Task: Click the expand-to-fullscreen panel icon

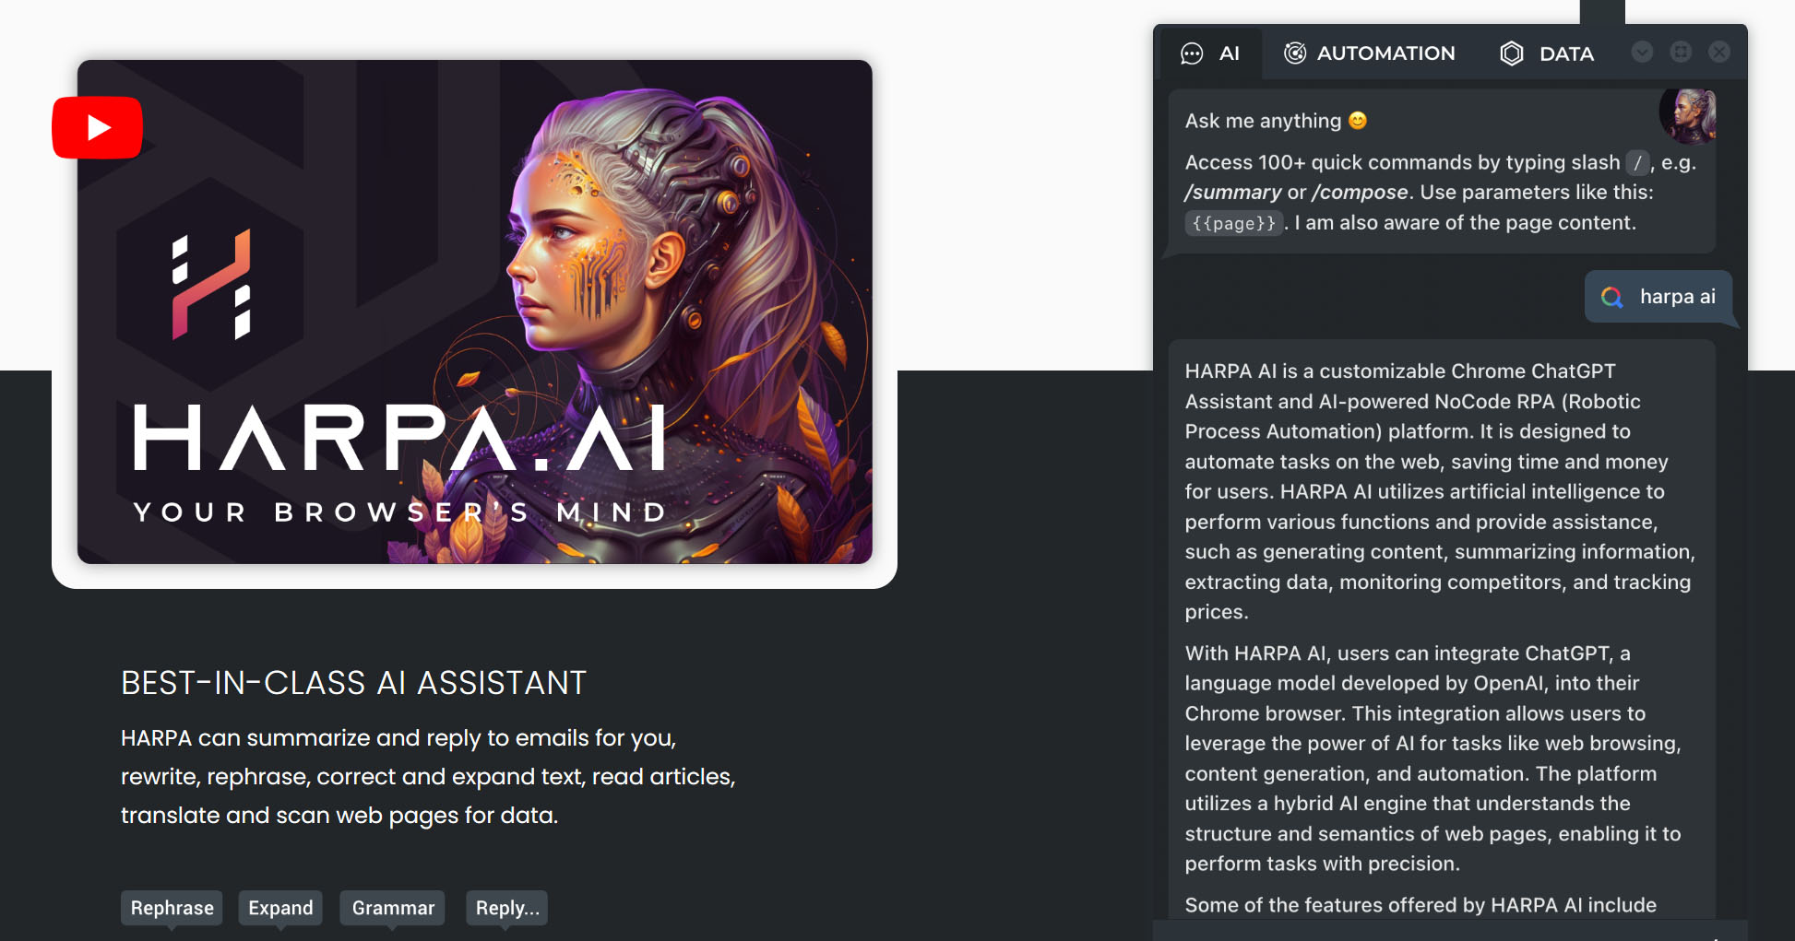Action: 1681,53
